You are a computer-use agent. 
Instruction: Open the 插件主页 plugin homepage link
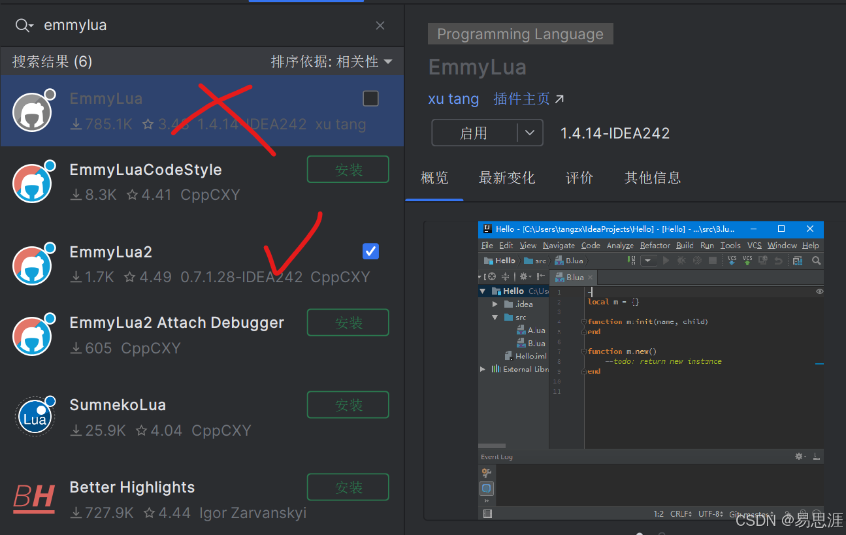pyautogui.click(x=529, y=99)
